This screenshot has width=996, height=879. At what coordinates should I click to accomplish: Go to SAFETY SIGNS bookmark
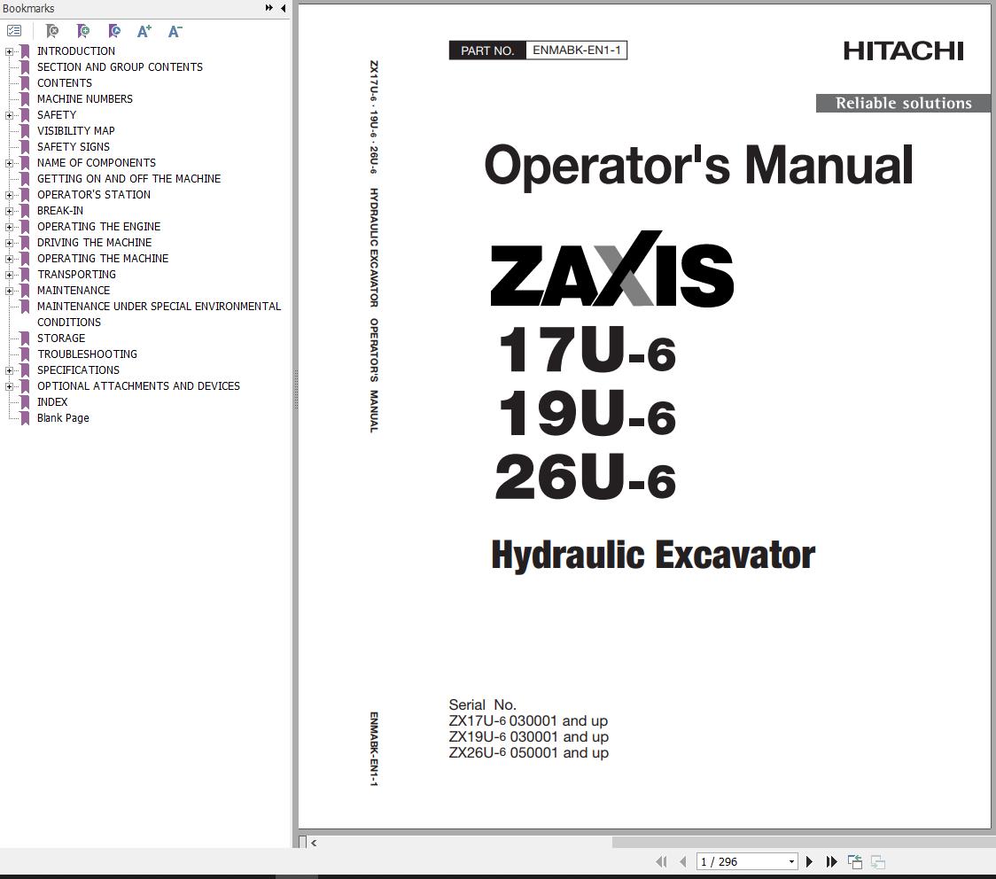[x=73, y=147]
